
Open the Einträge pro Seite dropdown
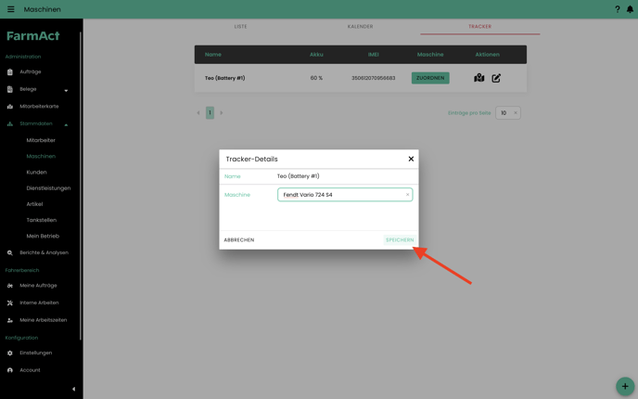pos(508,113)
